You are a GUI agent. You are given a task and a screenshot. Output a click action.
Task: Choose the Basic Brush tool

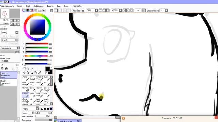pyautogui.click(x=26, y=84)
